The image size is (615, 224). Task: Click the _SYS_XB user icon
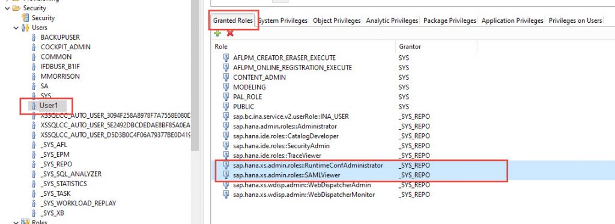[34, 213]
